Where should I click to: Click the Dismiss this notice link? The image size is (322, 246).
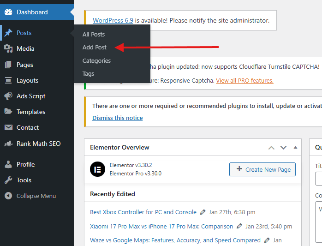(x=117, y=118)
